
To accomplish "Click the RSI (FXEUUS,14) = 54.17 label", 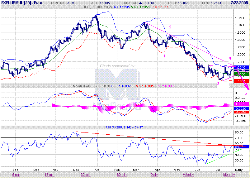I will 124,127.
